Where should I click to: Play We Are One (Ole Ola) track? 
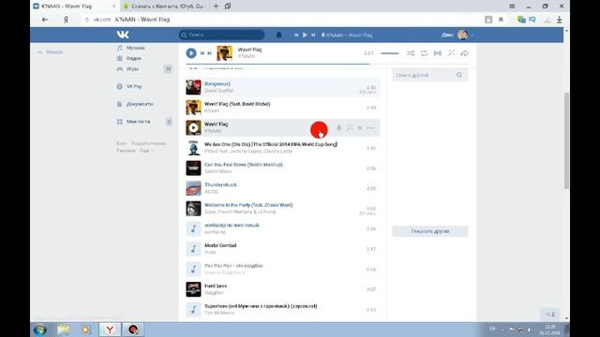[193, 148]
